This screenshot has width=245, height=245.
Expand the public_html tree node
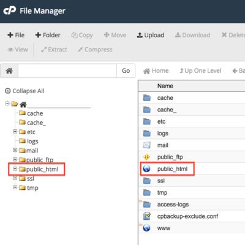15,168
